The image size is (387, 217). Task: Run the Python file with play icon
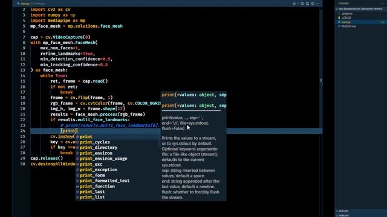(x=294, y=4)
